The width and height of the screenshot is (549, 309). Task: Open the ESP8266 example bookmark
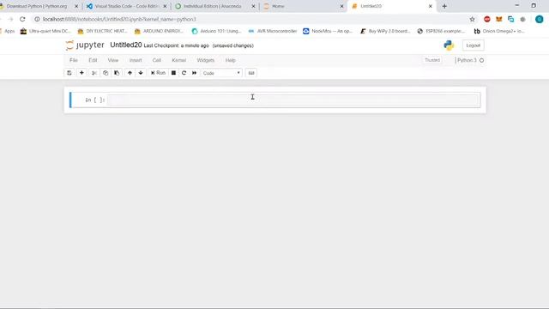click(x=442, y=31)
